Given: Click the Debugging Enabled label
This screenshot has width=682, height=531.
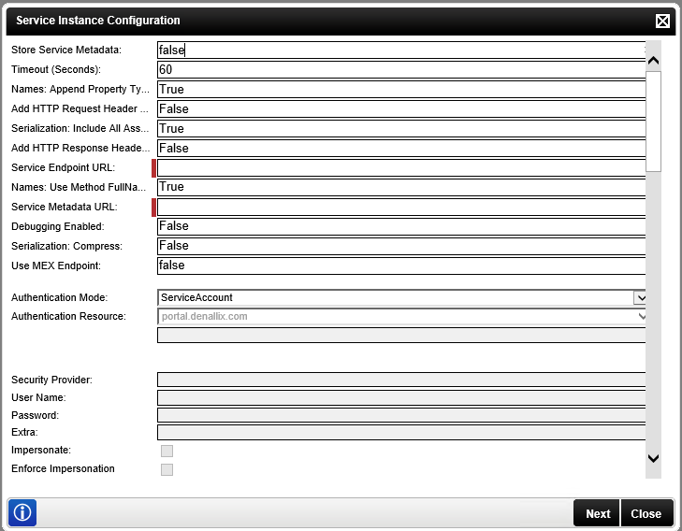Looking at the screenshot, I should pos(57,227).
